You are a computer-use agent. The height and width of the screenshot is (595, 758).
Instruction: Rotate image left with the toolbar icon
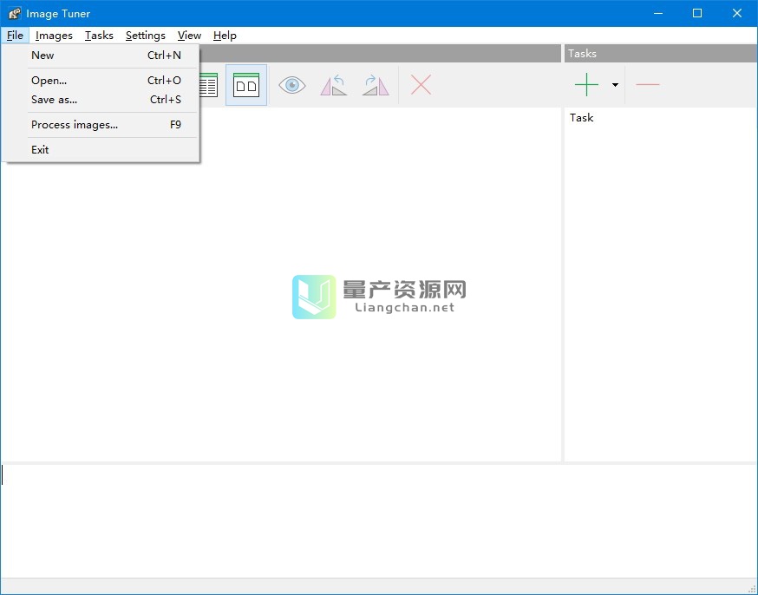(x=334, y=85)
